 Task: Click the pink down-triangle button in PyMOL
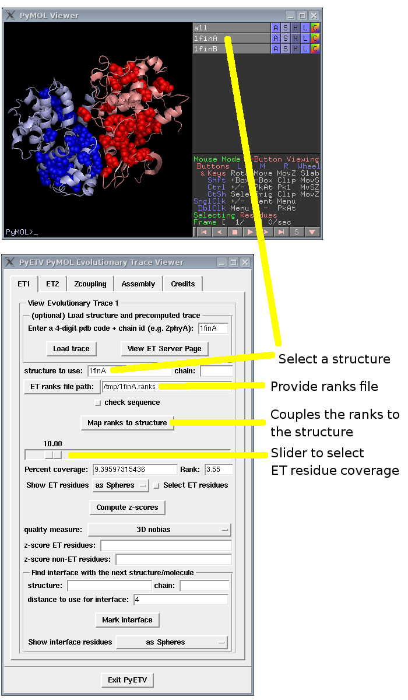313,232
